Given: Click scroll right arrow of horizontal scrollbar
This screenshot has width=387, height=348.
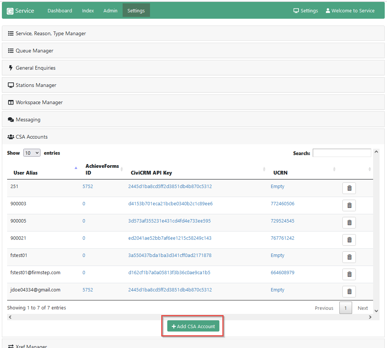Looking at the screenshot, I should click(x=370, y=317).
